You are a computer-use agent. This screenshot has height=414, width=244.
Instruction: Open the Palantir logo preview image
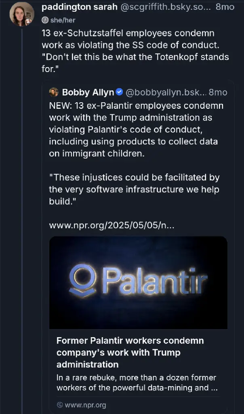point(138,283)
